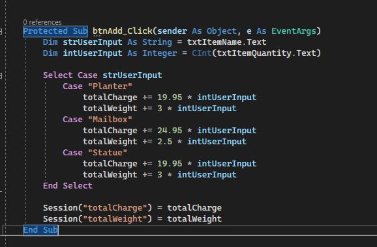Image resolution: width=377 pixels, height=247 pixels.
Task: Click the 'sender' parameter
Action: point(172,31)
